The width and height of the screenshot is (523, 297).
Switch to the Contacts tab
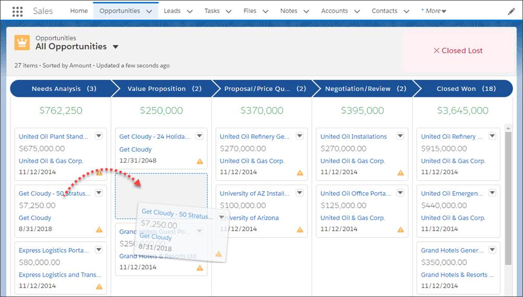[385, 11]
